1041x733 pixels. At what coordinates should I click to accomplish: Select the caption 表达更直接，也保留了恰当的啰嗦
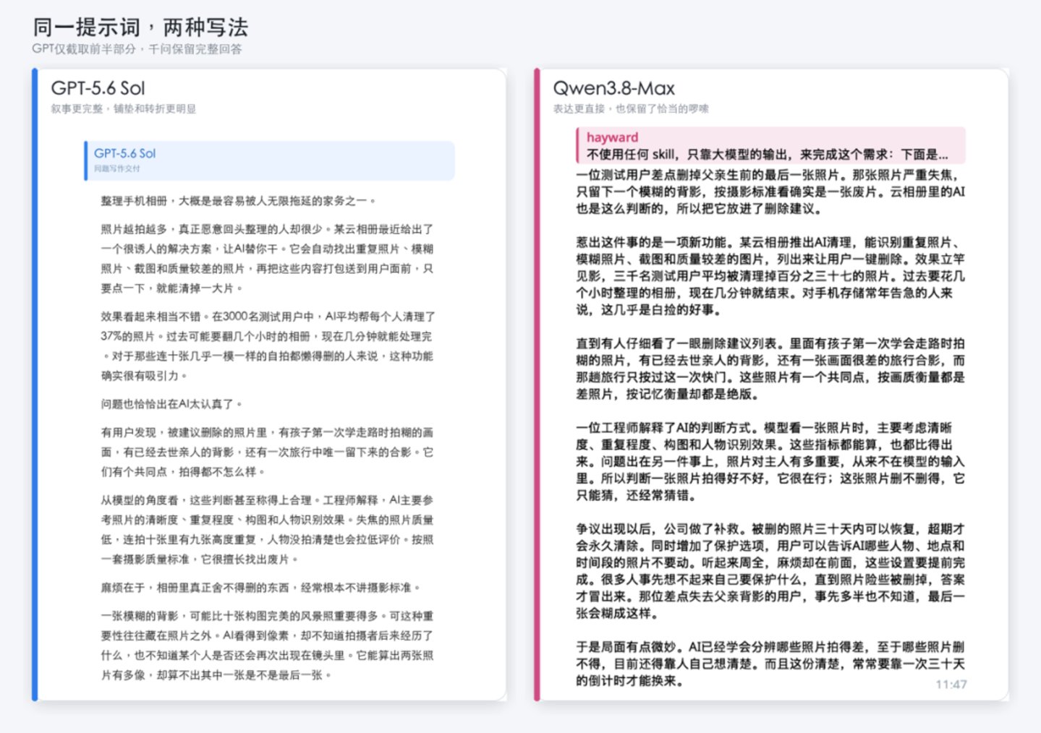click(x=631, y=109)
